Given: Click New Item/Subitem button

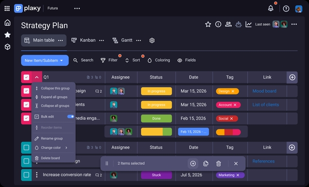Looking at the screenshot, I should (x=45, y=61).
